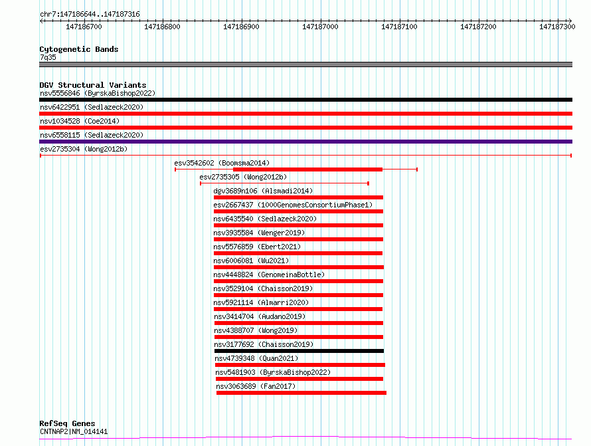Click ruler position 147187200
The image size is (591, 446).
(478, 27)
